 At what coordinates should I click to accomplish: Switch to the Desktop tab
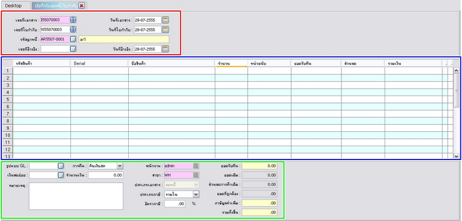pyautogui.click(x=13, y=6)
